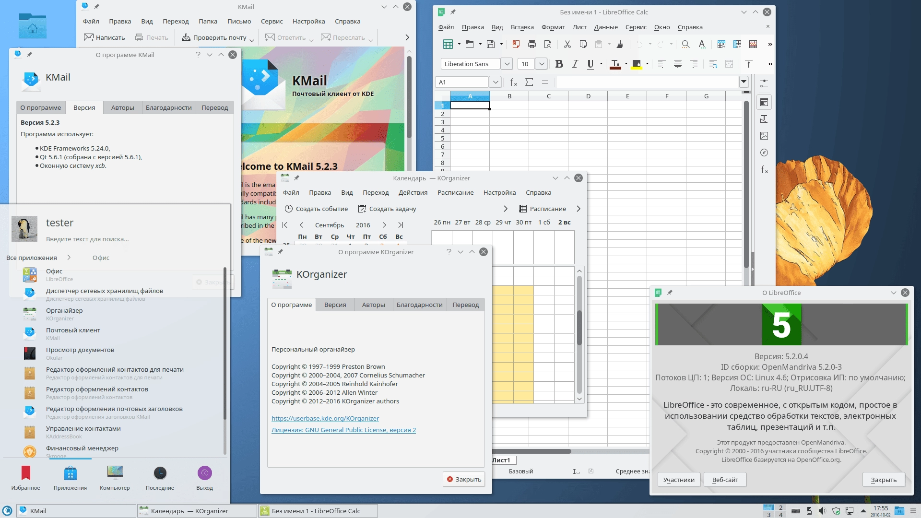
Task: Click Участники button in О LibreOffice dialog
Action: coord(678,480)
